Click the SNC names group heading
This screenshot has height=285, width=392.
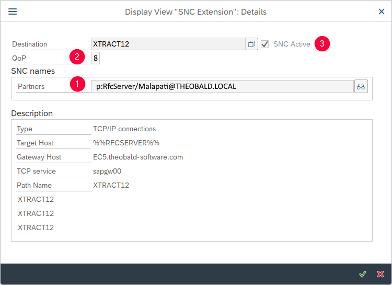pos(33,71)
